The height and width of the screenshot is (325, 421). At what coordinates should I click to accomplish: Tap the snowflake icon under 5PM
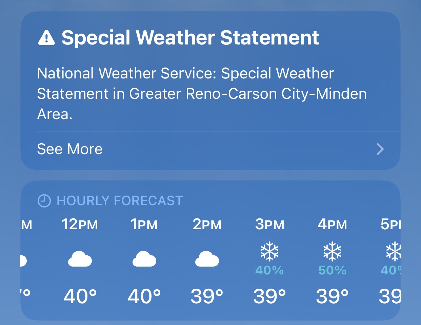coord(393,252)
